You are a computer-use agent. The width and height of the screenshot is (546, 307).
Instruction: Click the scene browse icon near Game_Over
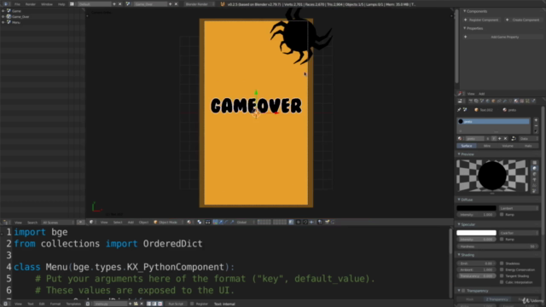pos(128,4)
